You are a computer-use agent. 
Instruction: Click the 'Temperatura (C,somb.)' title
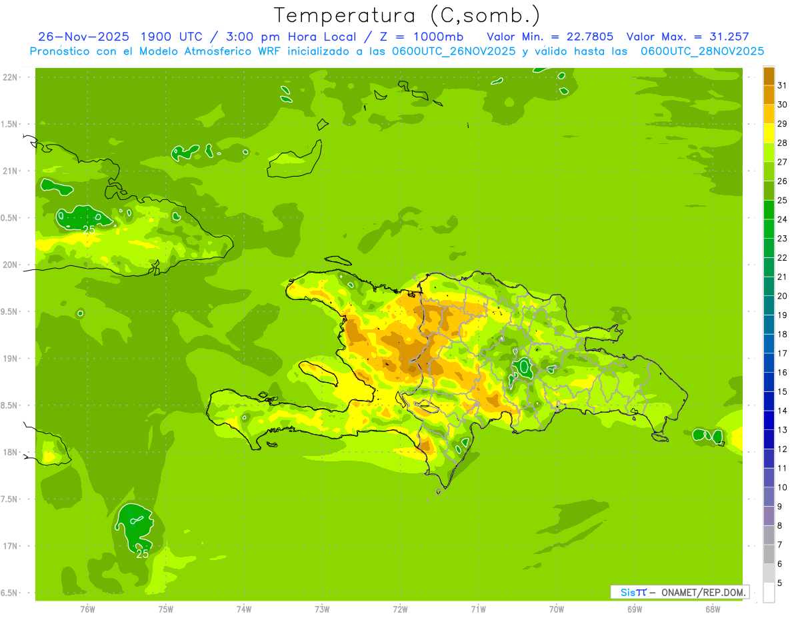[x=407, y=15]
